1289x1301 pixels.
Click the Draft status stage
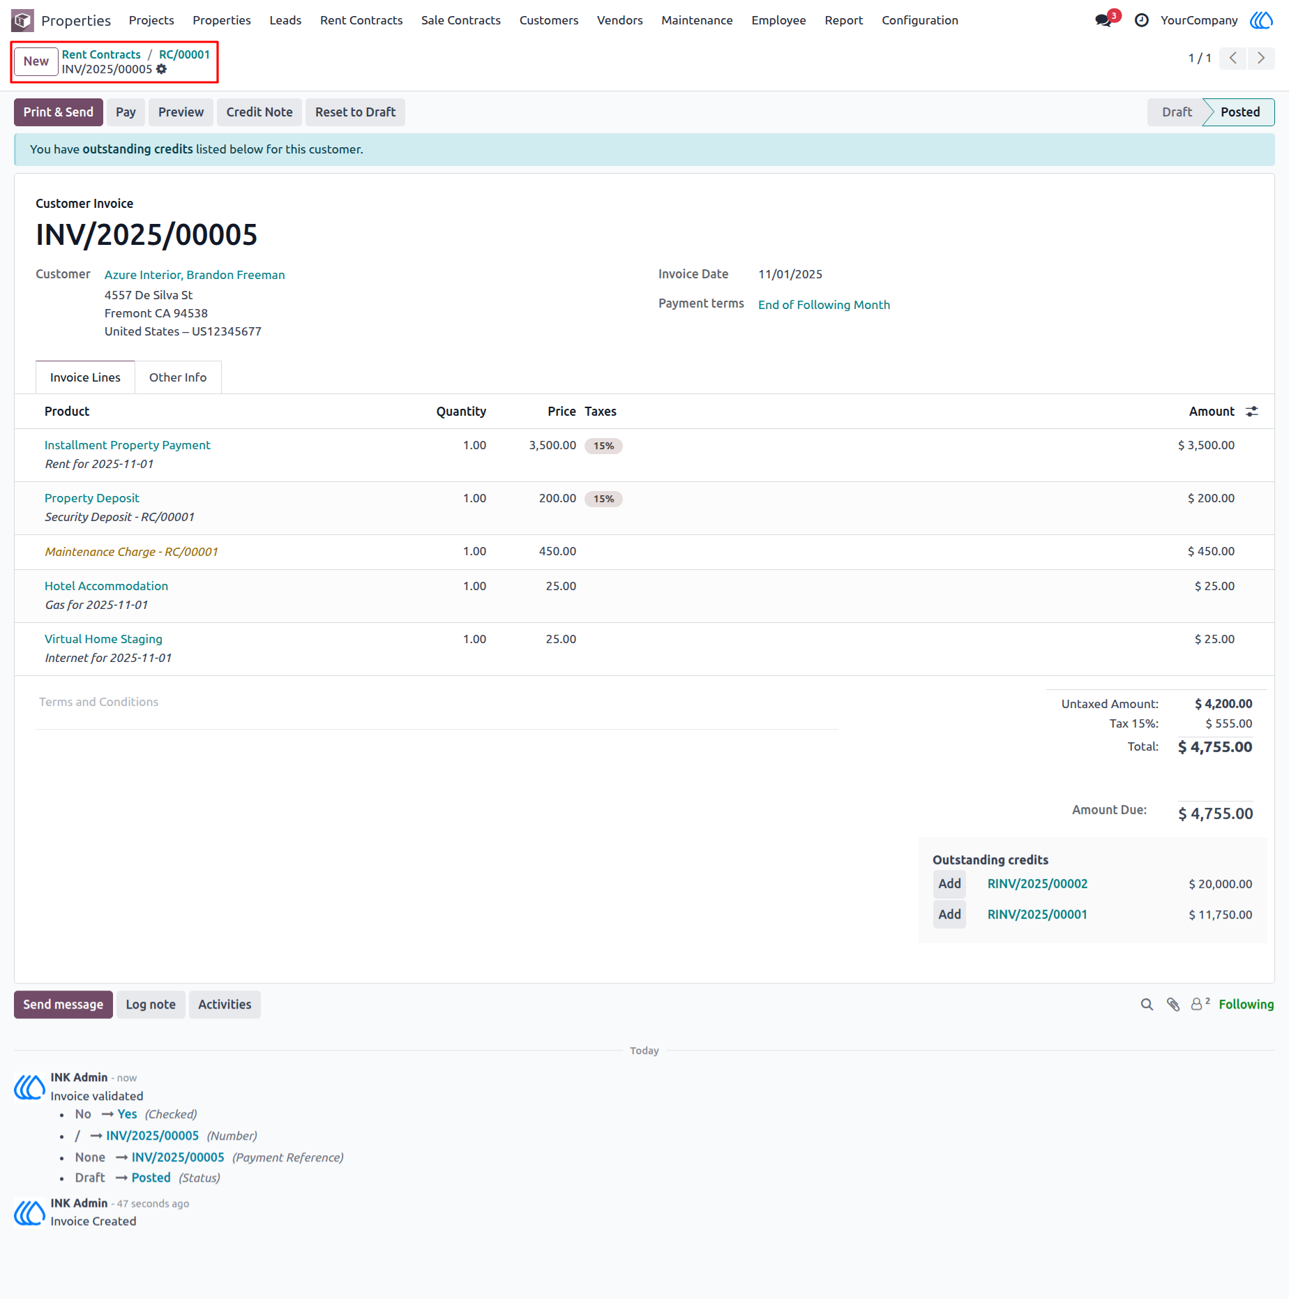(1177, 112)
